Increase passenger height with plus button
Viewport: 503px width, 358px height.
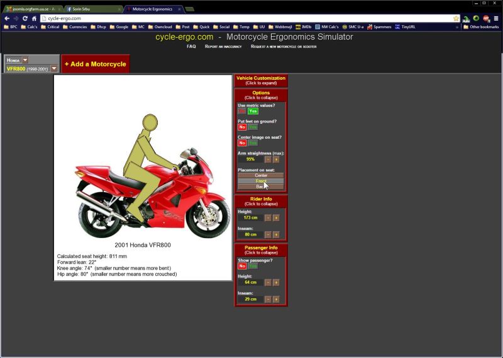point(276,283)
